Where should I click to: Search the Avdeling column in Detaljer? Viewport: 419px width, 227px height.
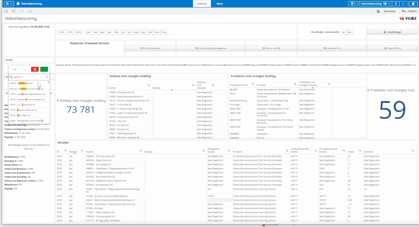[413, 150]
